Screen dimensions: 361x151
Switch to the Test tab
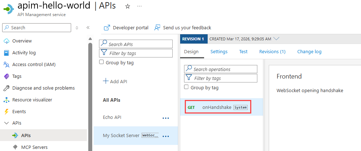[x=243, y=52]
